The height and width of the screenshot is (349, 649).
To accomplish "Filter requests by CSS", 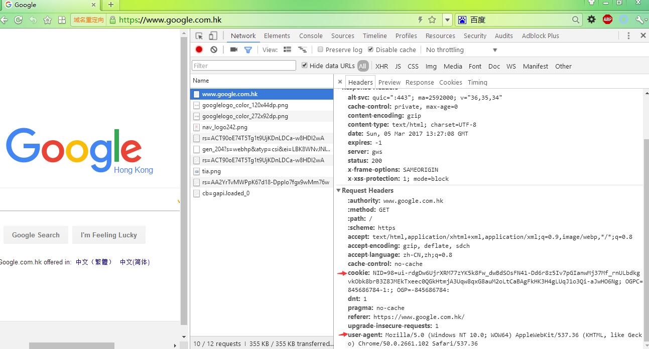I will coord(413,66).
